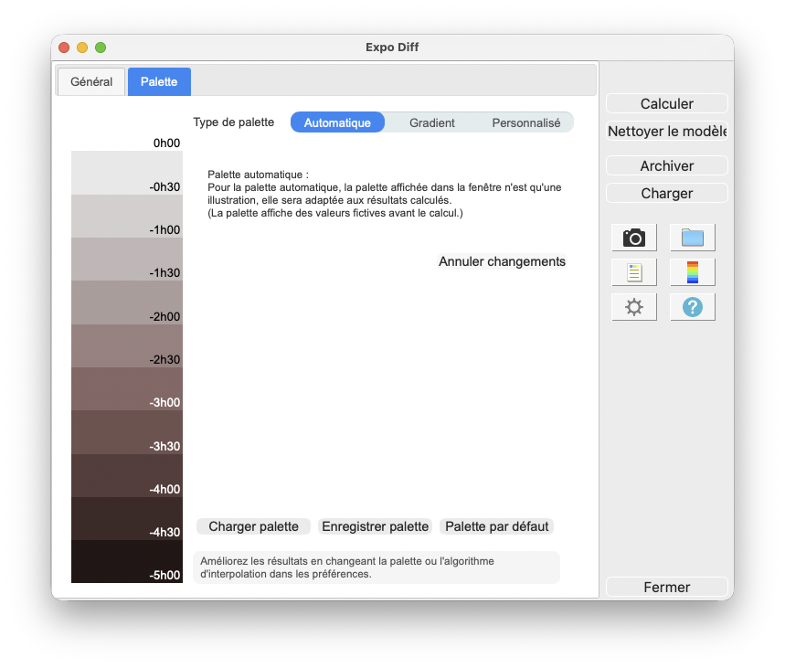Click the Archiver button
Screen dimensions: 785x668
tap(667, 165)
